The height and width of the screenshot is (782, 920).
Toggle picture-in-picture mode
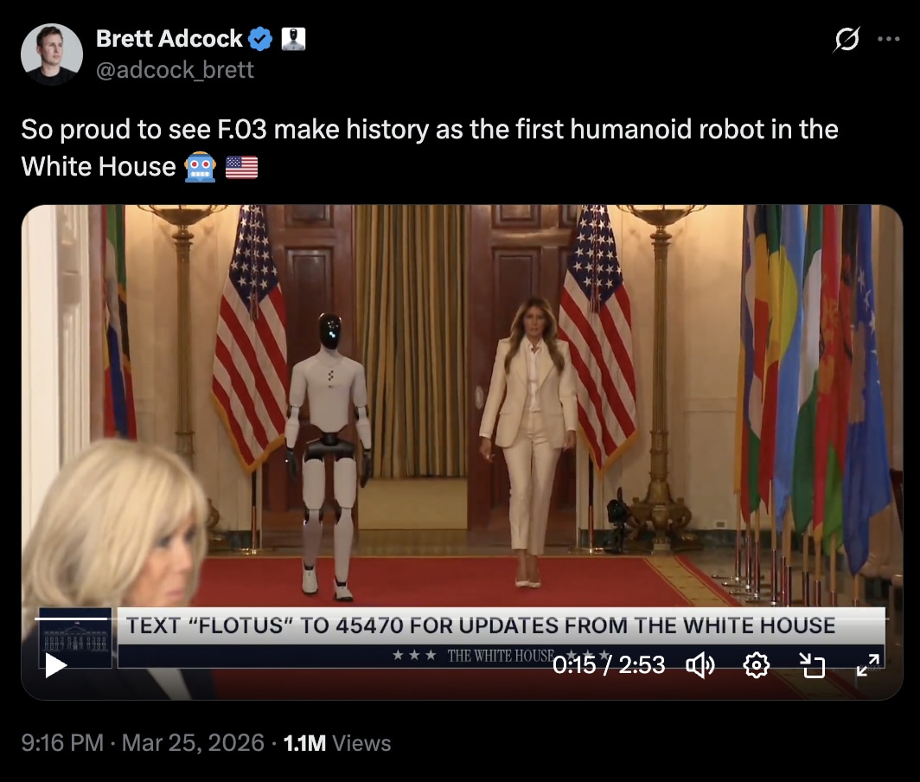click(813, 665)
